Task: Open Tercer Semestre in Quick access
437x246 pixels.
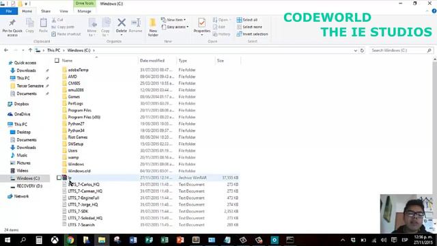Action: [27, 86]
